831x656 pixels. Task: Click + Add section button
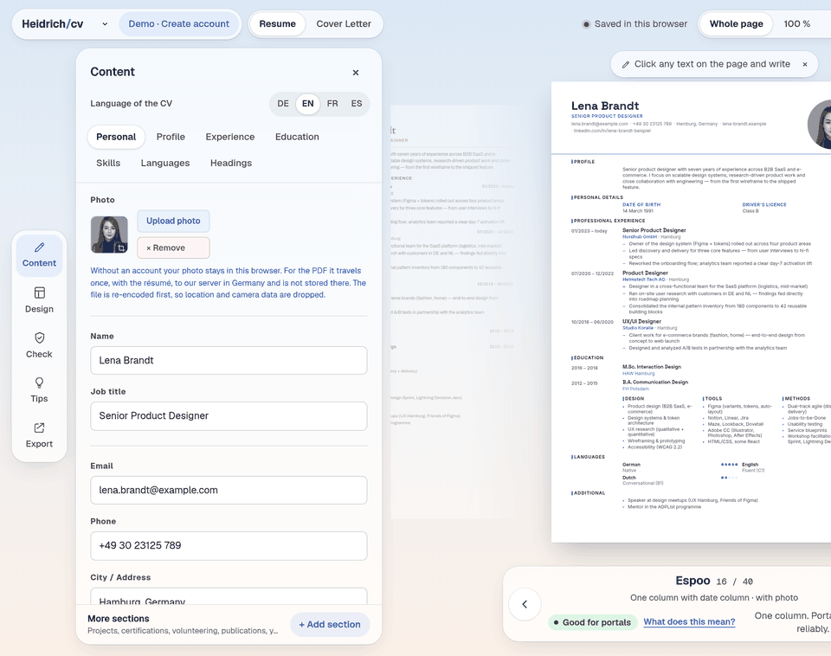coord(330,625)
